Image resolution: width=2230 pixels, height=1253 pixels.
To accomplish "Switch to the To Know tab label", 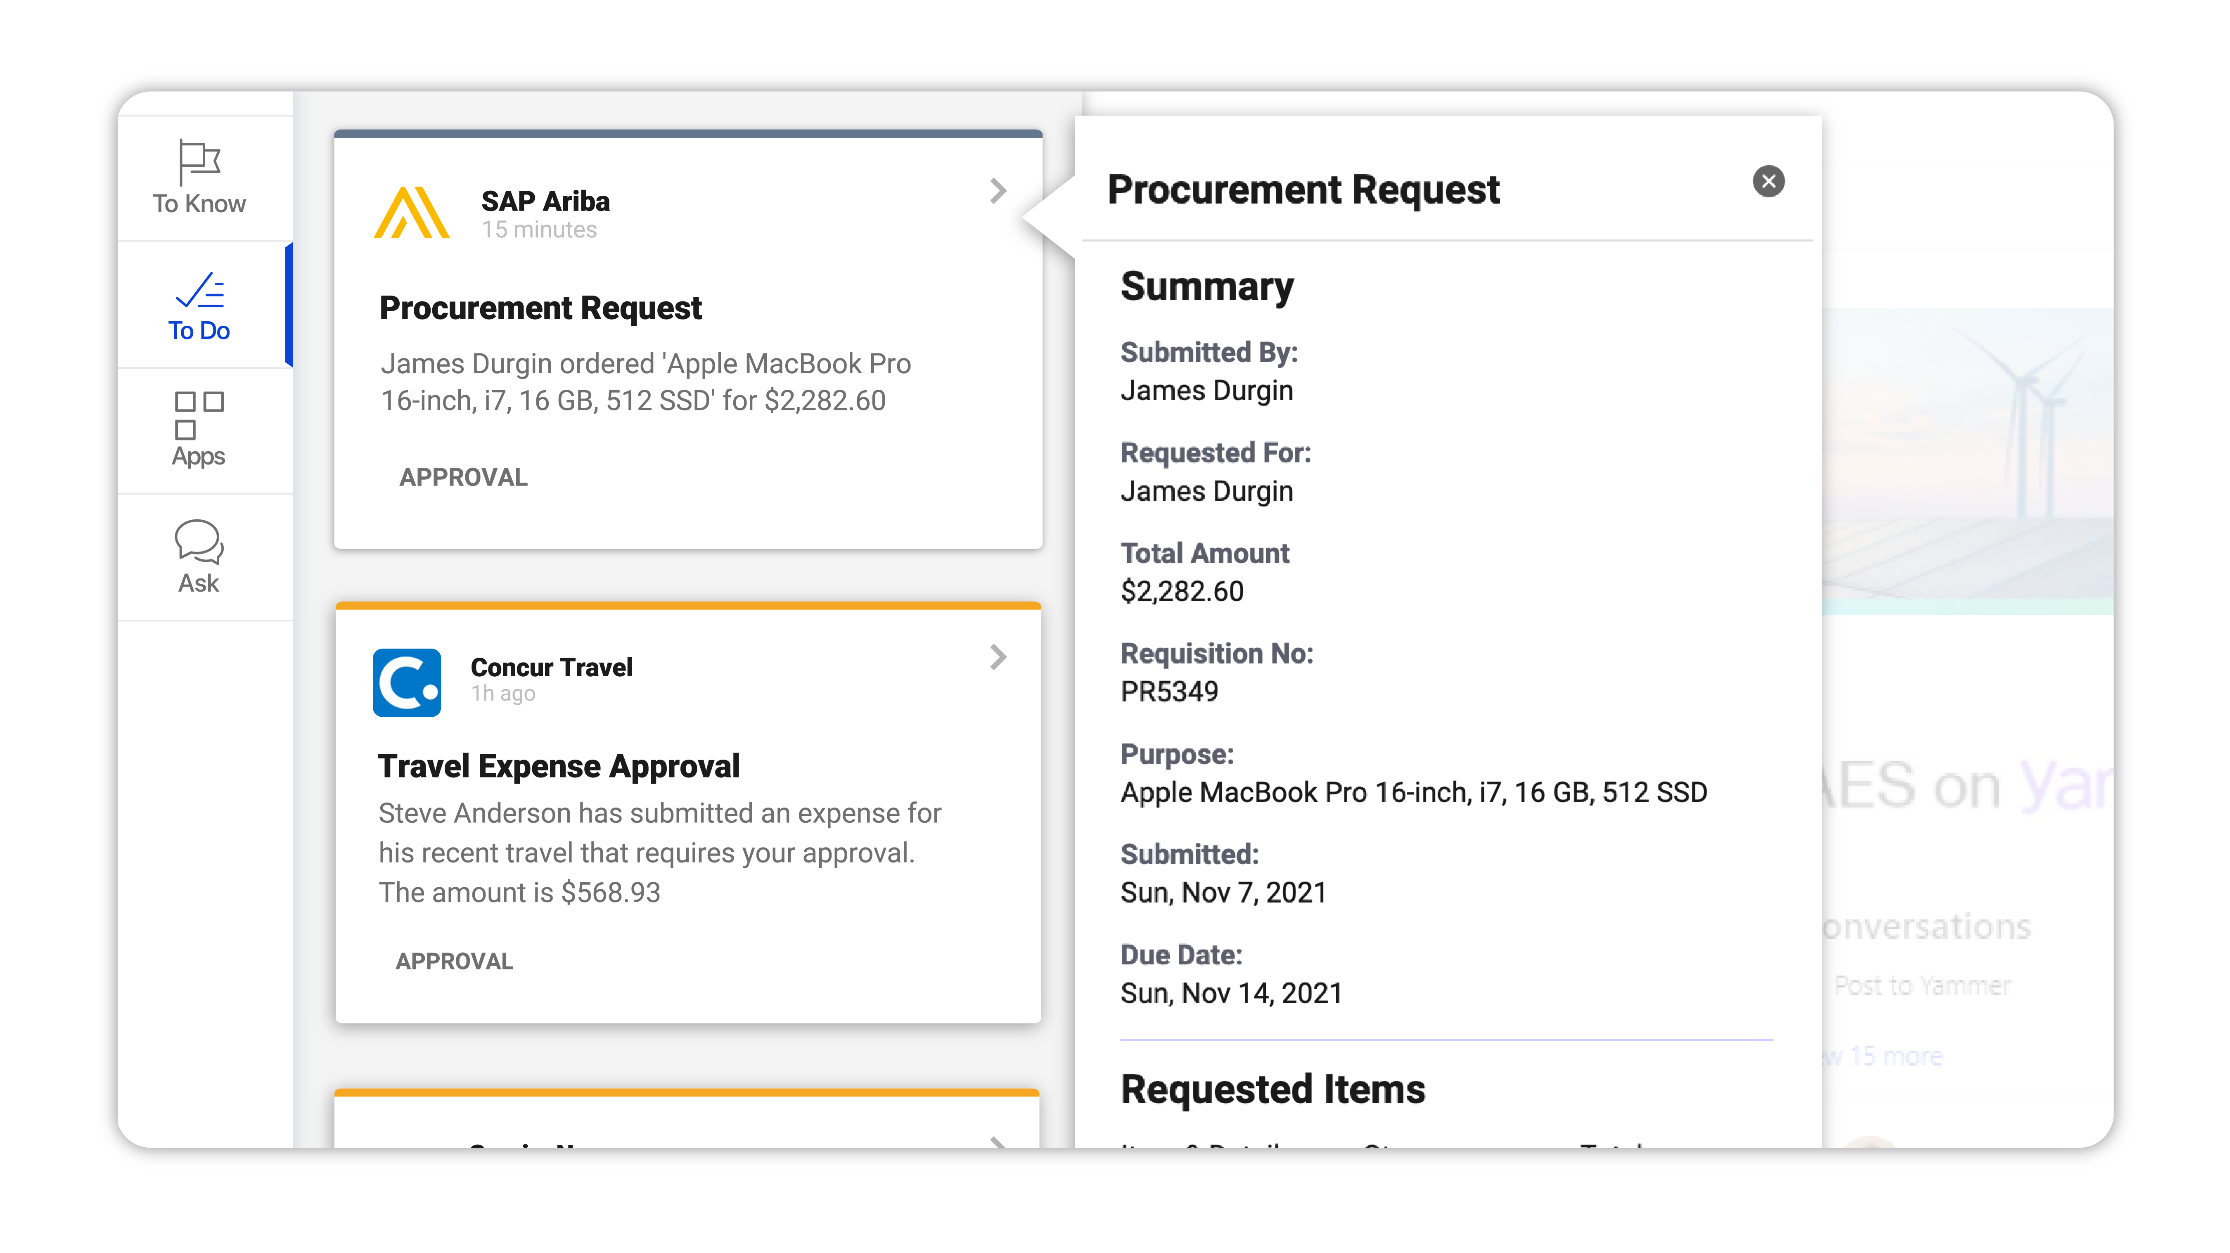I will tap(199, 204).
